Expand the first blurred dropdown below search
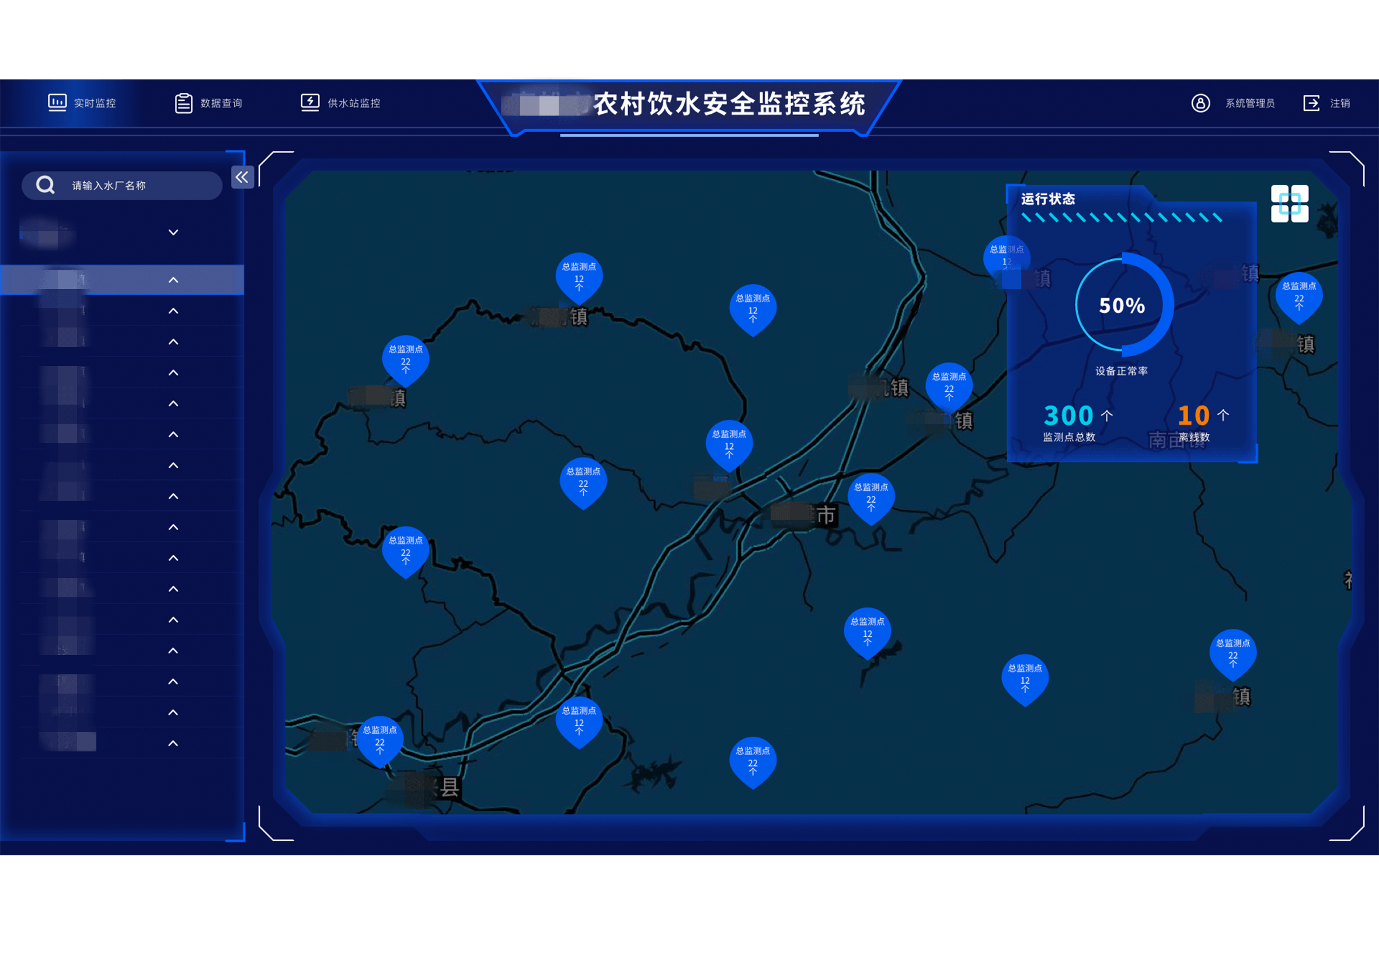The width and height of the screenshot is (1379, 975). [x=173, y=232]
